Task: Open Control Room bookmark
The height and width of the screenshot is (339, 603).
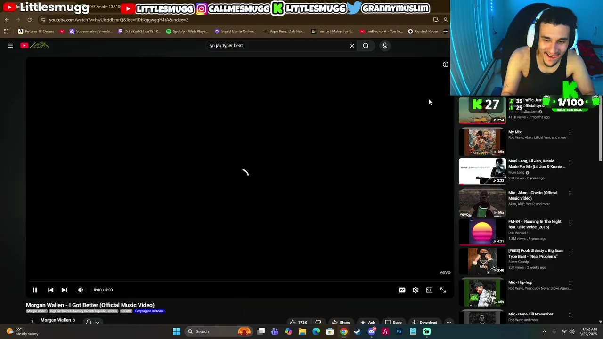Action: click(x=423, y=32)
